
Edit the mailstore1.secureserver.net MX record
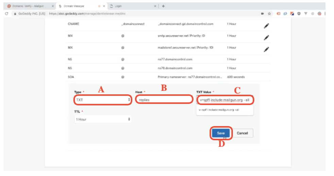pos(267,49)
